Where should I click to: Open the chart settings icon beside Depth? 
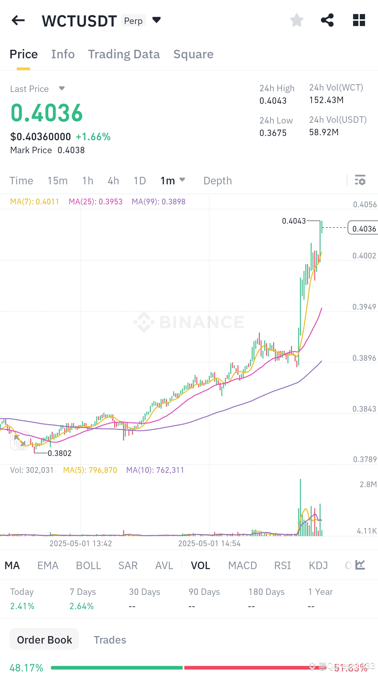pos(360,180)
